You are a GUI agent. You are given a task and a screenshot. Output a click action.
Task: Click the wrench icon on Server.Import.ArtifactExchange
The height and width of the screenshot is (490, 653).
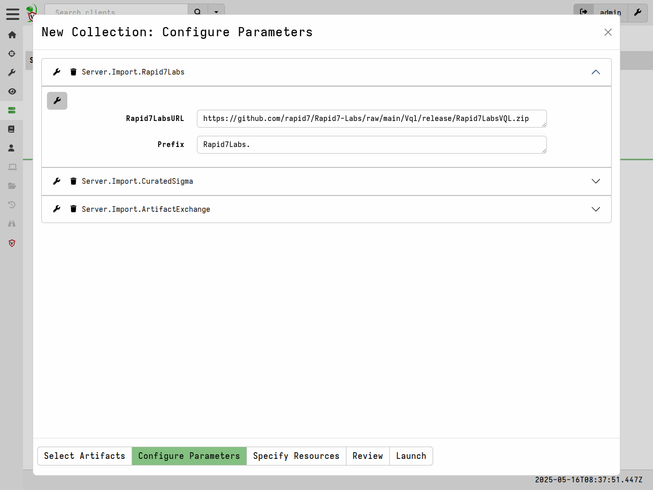click(56, 209)
